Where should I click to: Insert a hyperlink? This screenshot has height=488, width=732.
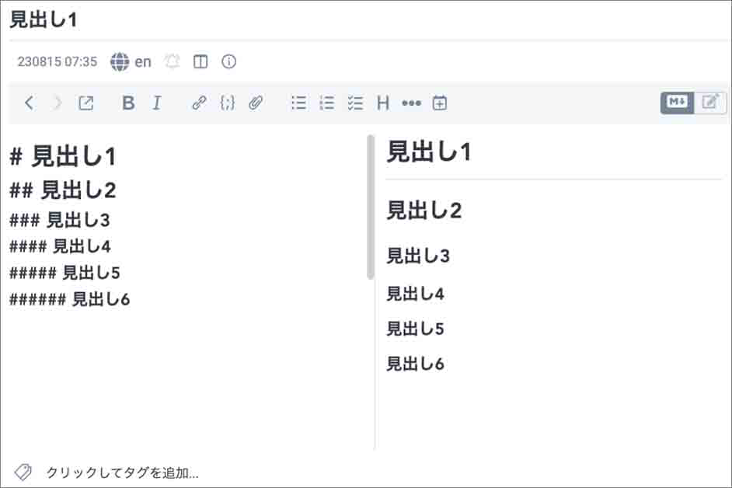click(198, 102)
